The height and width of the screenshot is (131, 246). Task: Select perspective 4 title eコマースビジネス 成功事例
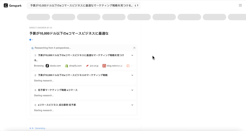pyautogui.click(x=57, y=105)
